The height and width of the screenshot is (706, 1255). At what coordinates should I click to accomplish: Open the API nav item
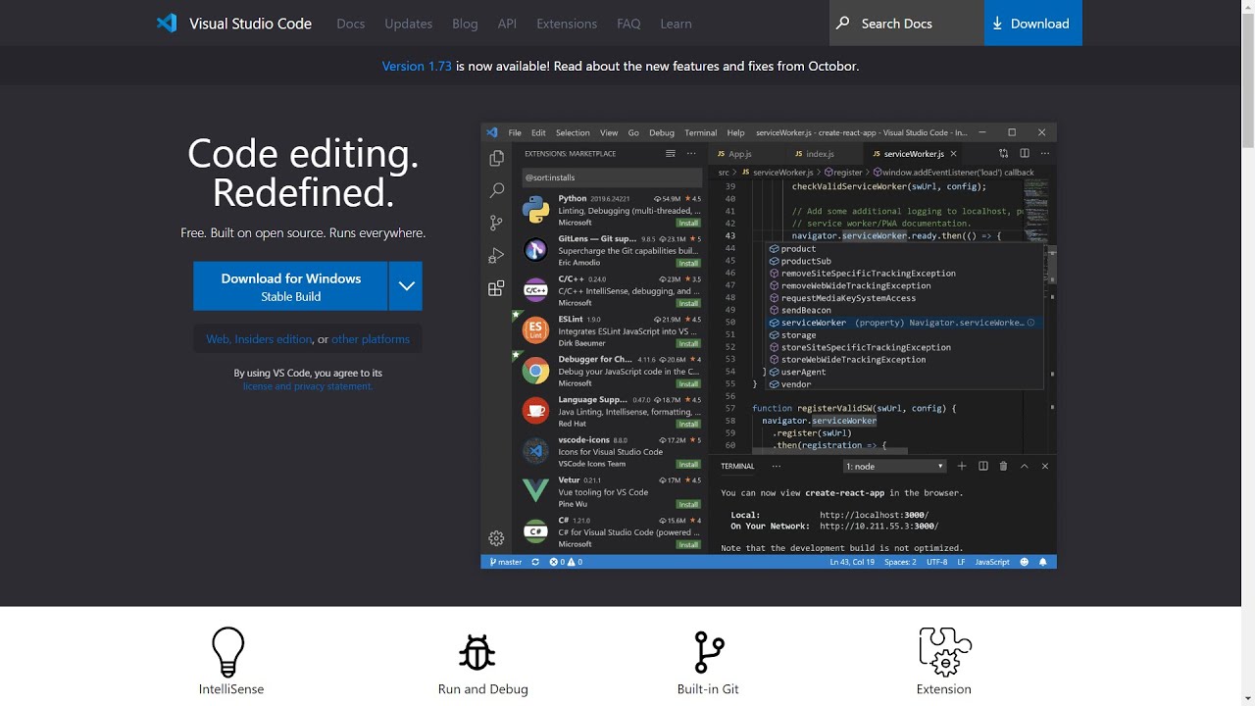point(507,24)
